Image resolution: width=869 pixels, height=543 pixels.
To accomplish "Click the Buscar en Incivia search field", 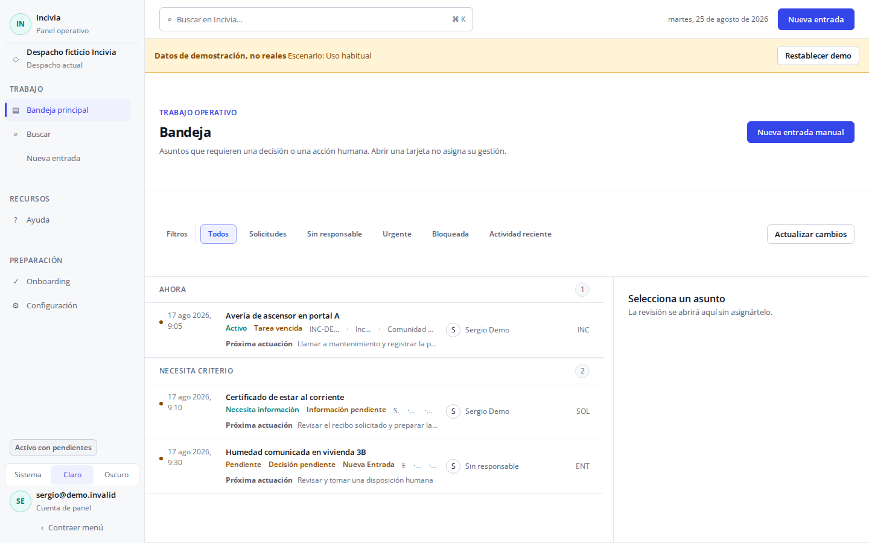I will 316,19.
